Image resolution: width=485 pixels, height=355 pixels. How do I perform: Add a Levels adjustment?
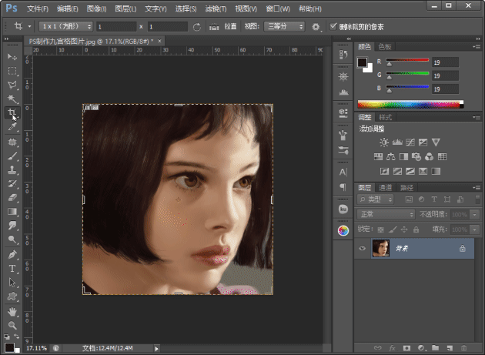tap(397, 142)
